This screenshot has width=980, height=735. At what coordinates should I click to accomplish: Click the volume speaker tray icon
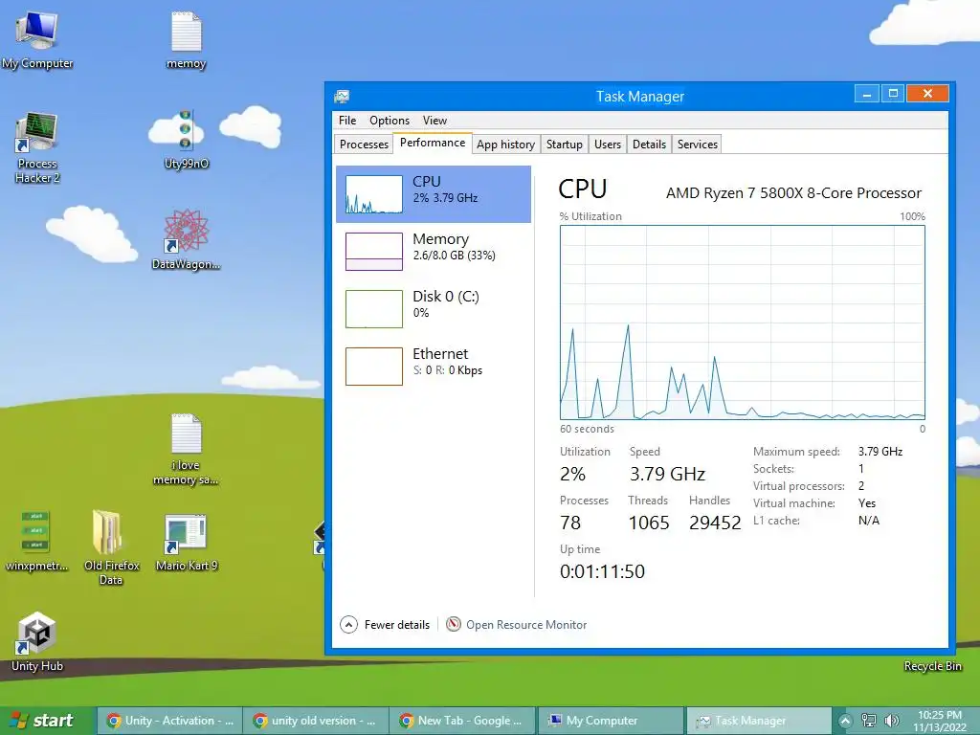tap(892, 721)
